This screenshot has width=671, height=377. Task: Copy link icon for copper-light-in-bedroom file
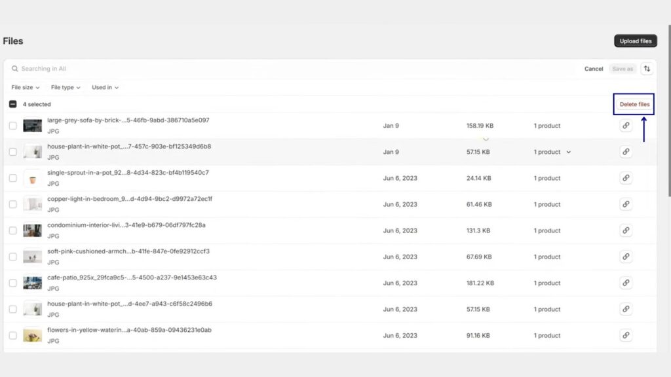point(626,204)
